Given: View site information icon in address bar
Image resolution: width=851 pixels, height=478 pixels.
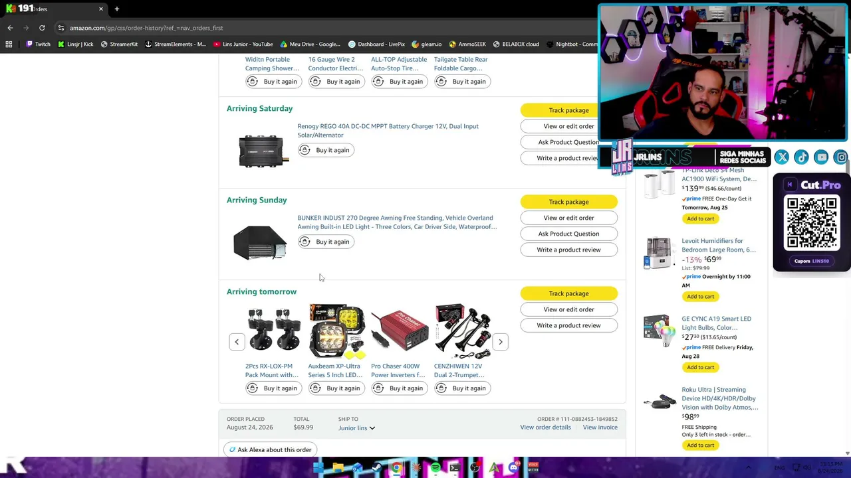Looking at the screenshot, I should point(61,28).
